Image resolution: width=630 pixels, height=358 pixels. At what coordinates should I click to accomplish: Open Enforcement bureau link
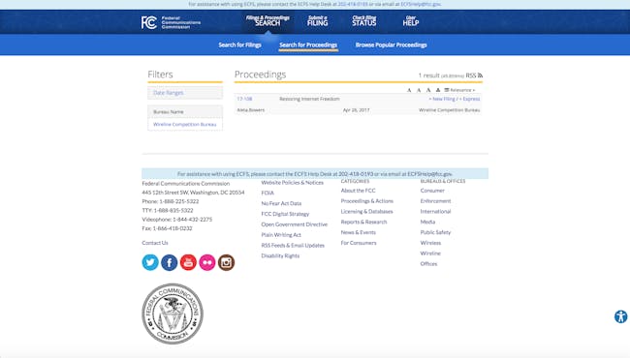click(x=435, y=201)
